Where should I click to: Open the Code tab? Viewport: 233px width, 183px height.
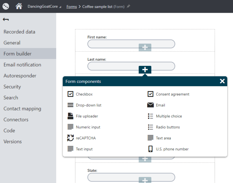(x=28, y=130)
